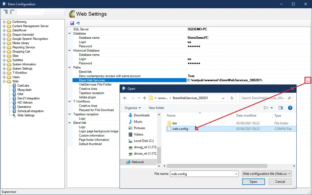Collapse the Database property group
312x195 pixels.
70,33
